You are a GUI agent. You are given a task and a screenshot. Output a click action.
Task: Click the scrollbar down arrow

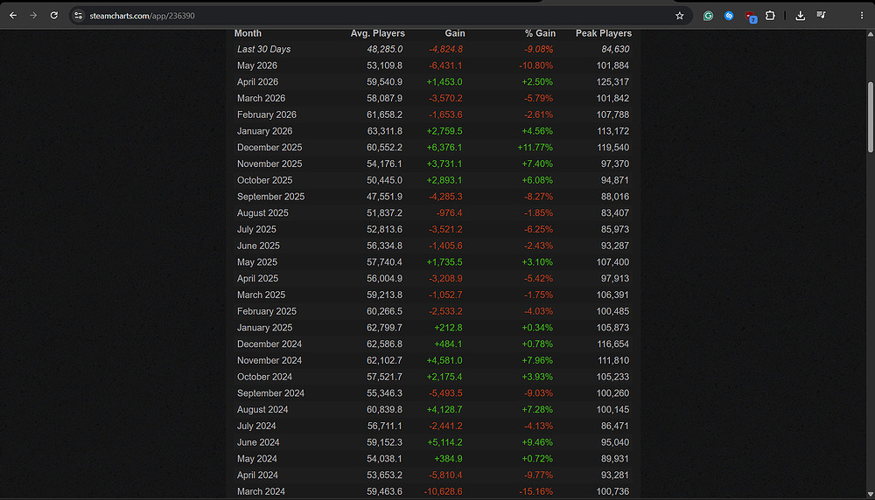tap(870, 494)
